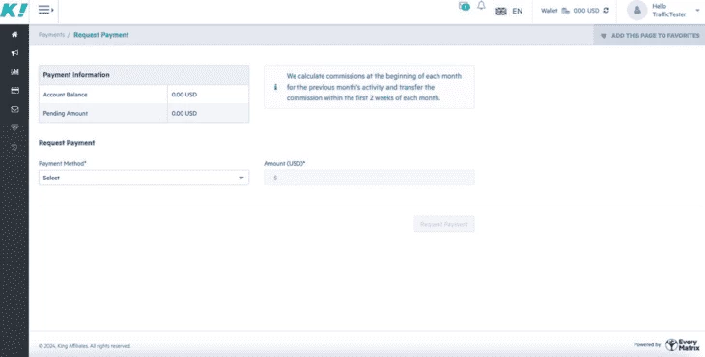
Task: Open the messages icon with badge
Action: pyautogui.click(x=464, y=6)
